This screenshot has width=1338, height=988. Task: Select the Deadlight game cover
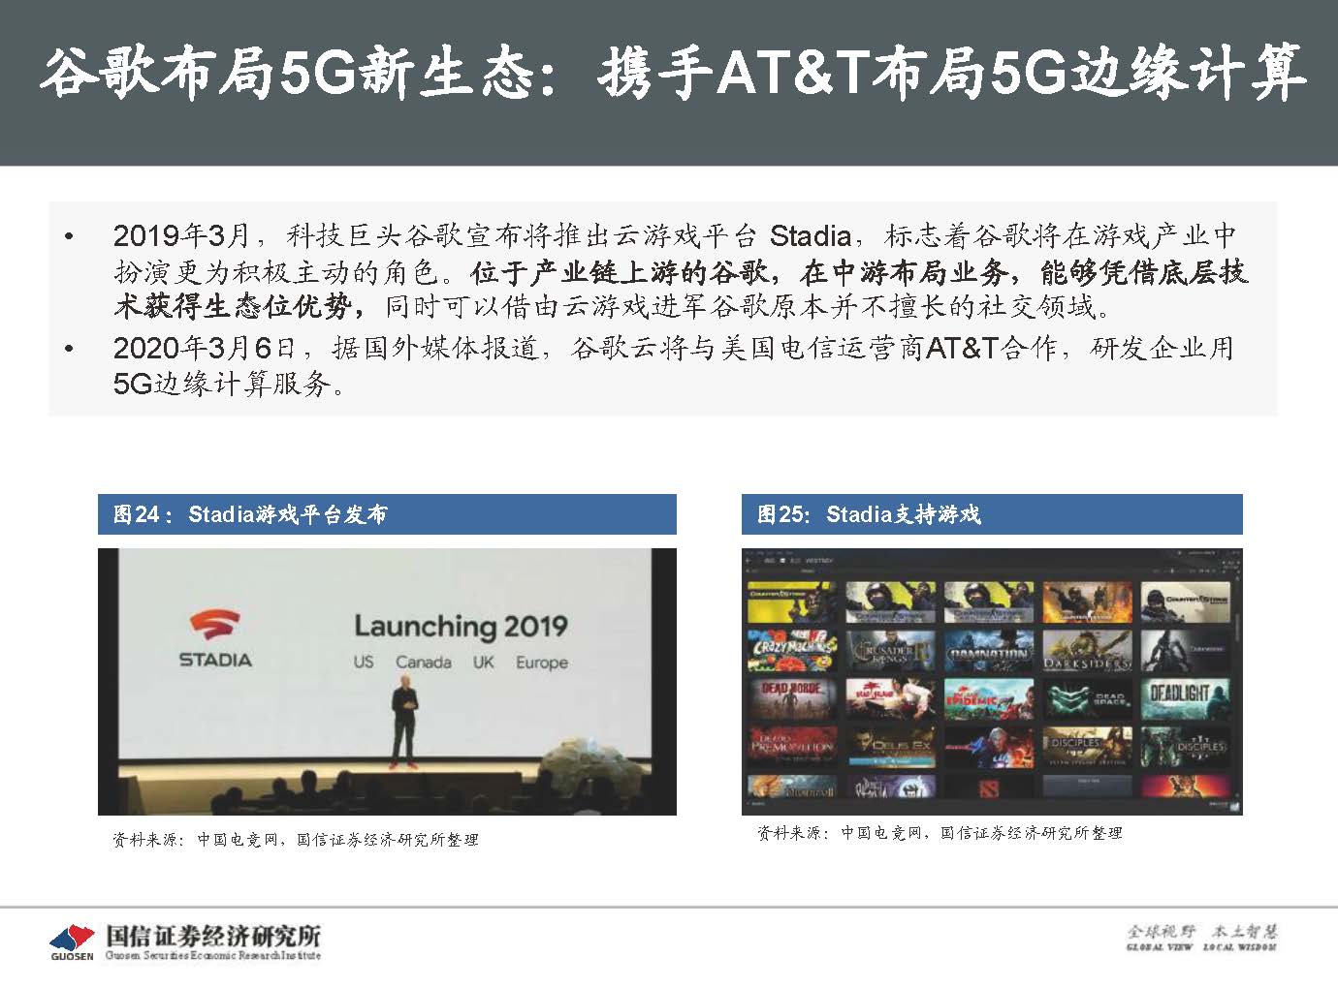(1185, 698)
